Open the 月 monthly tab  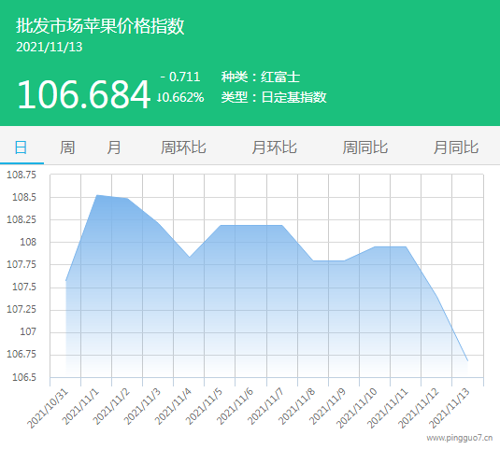tap(114, 147)
